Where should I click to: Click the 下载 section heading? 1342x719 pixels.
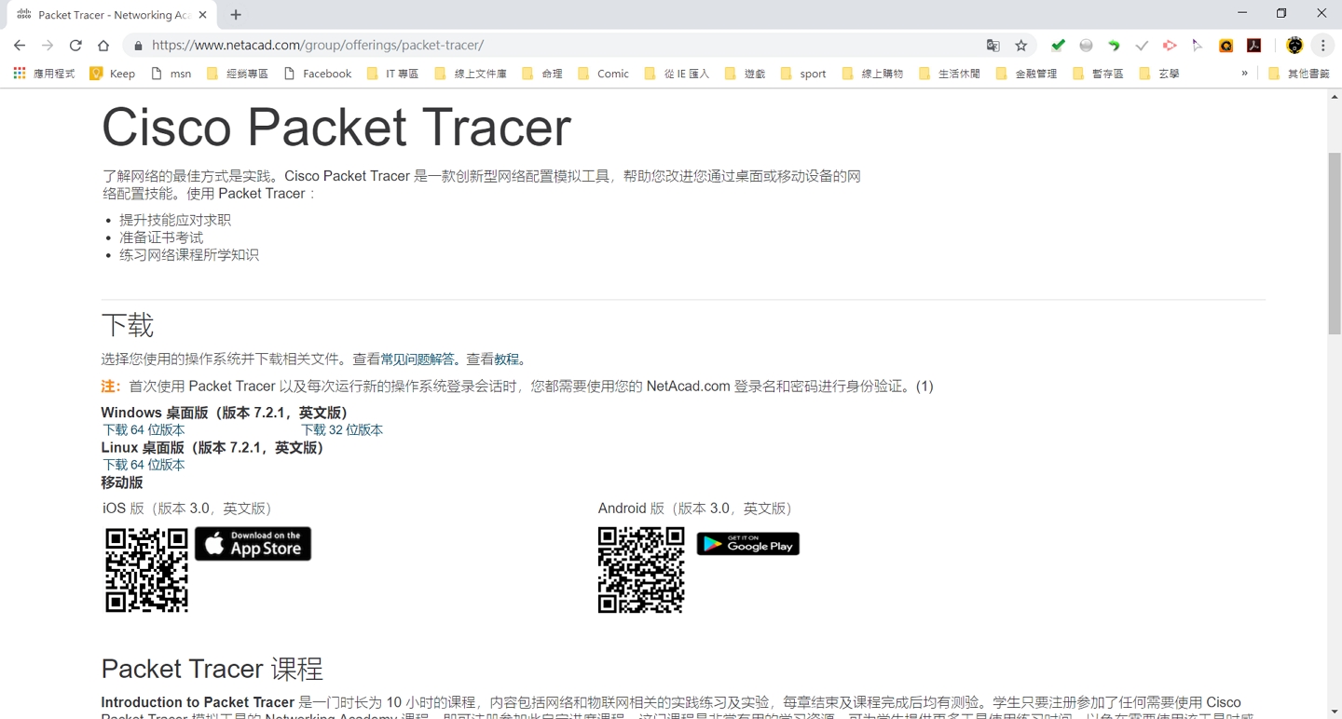pos(128,325)
